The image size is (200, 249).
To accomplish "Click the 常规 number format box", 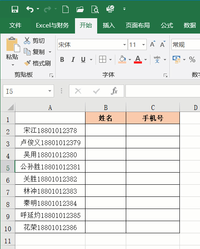I will click(x=185, y=44).
